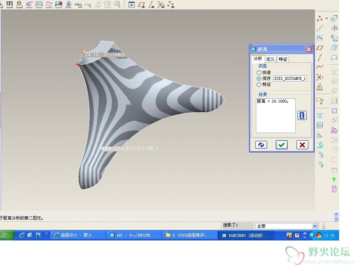Open the offset analysis wave icon
This screenshot has width=358, height=268.
pos(49,4)
